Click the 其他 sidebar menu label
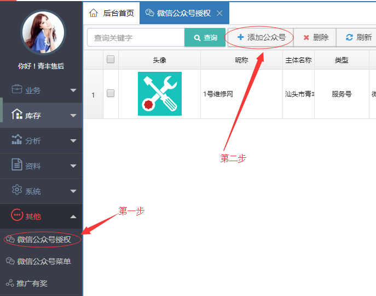The height and width of the screenshot is (296, 376). coord(33,217)
